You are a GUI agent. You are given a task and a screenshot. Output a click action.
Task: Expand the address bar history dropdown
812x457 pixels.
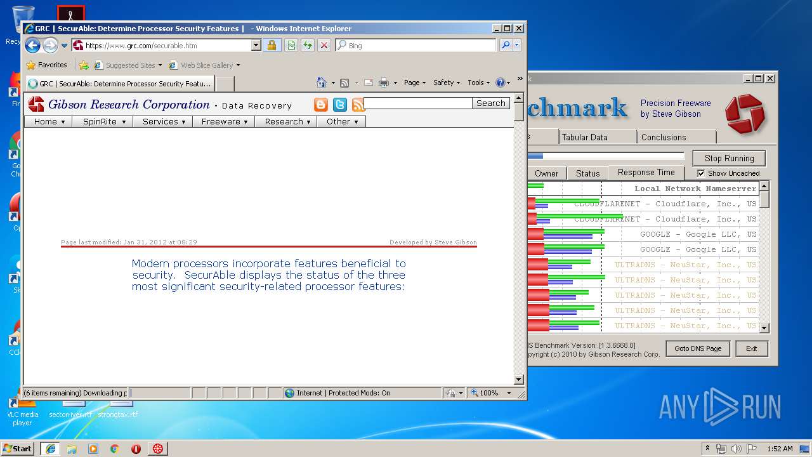256,45
